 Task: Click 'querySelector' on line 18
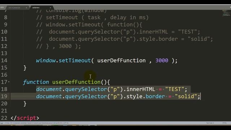(x=86, y=89)
